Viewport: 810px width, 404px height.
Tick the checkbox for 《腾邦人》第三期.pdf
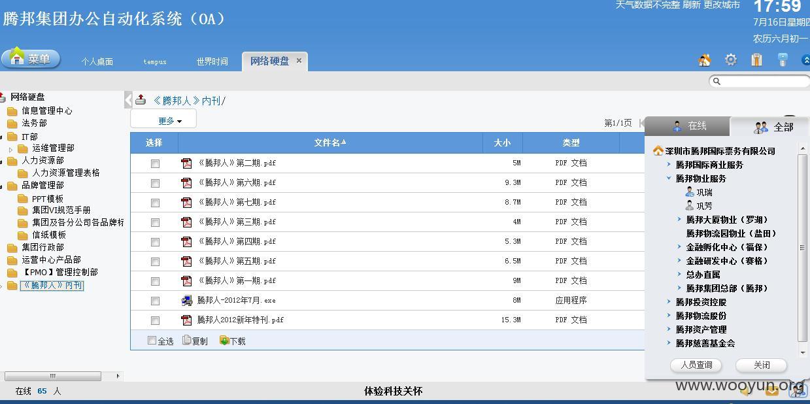coord(155,222)
